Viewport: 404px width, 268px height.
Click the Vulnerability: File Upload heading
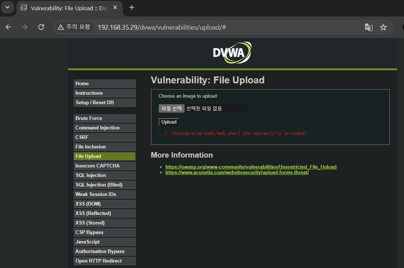click(208, 80)
